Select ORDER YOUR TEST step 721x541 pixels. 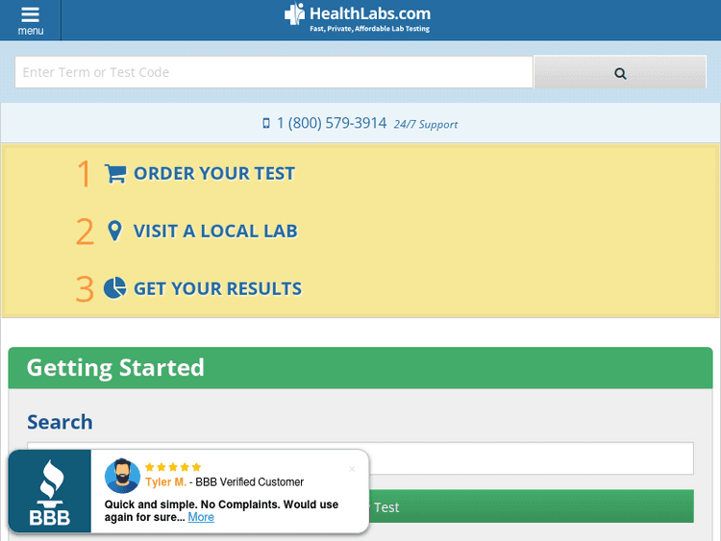[214, 173]
